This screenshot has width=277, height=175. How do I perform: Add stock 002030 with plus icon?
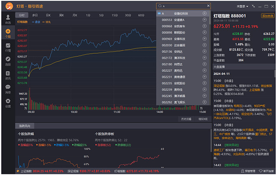point(205,45)
